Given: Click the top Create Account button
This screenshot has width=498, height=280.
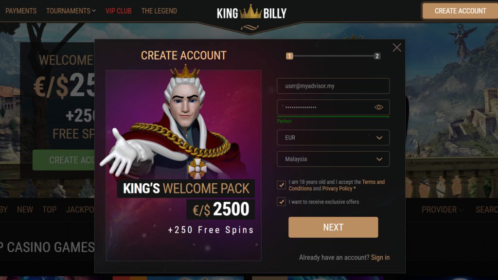Looking at the screenshot, I should pyautogui.click(x=460, y=11).
